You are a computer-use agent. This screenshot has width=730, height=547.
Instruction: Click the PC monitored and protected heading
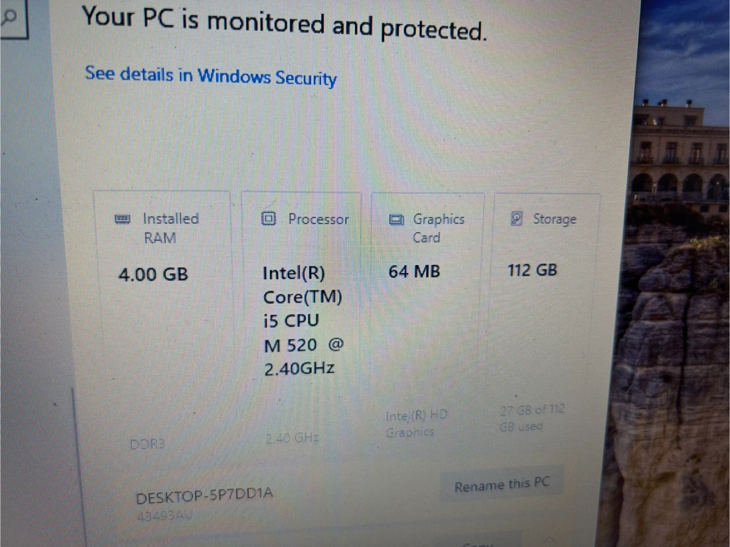pyautogui.click(x=284, y=24)
